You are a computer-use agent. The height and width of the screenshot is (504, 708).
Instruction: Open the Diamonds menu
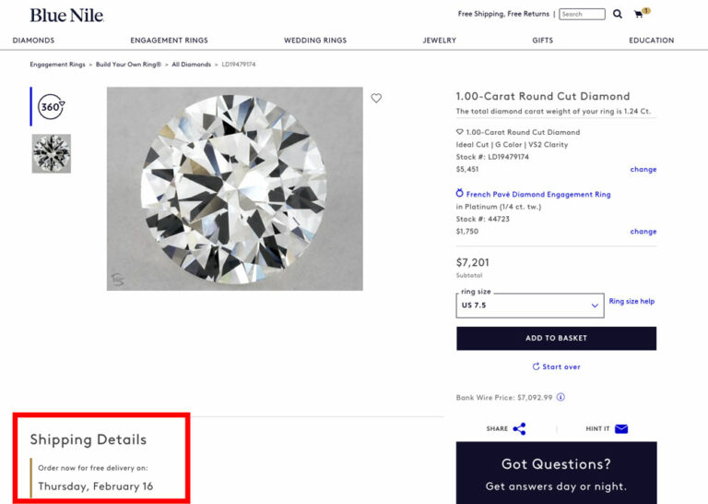click(33, 41)
